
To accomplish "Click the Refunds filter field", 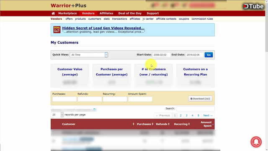I will [x=90, y=99].
